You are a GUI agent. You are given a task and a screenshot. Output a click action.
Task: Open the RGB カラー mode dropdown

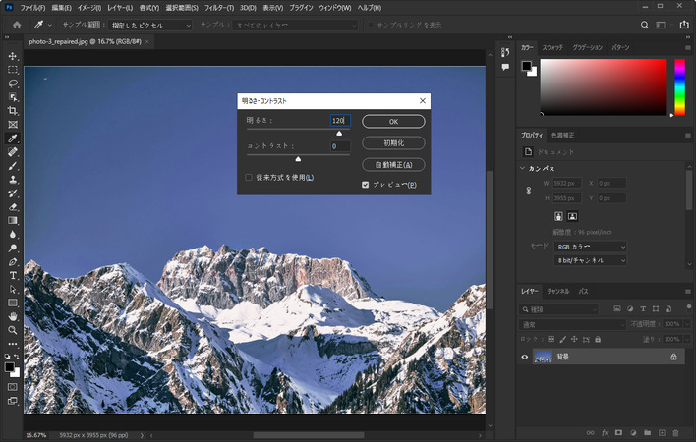(x=591, y=247)
